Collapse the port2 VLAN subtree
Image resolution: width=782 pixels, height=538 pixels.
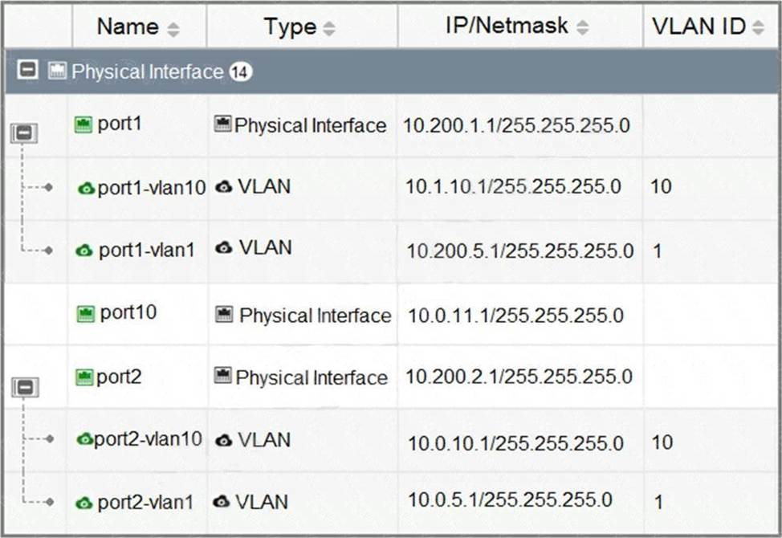click(x=23, y=388)
